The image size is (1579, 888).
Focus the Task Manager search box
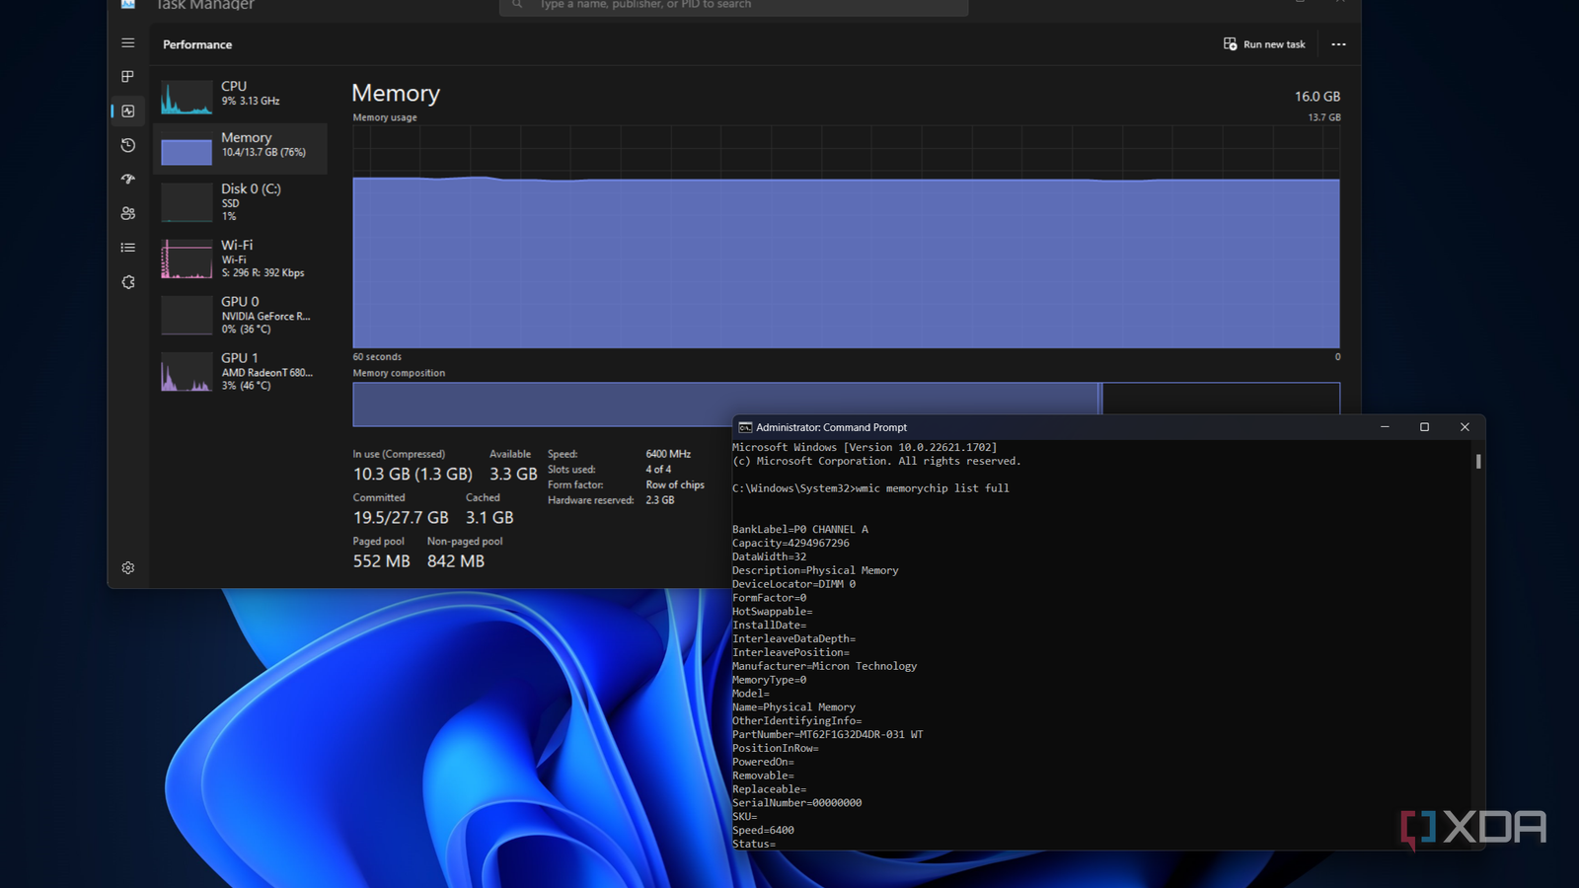pos(733,5)
